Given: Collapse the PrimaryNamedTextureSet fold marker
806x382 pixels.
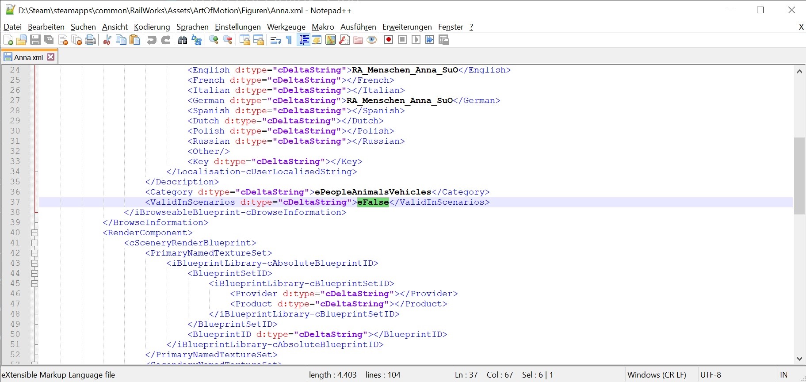Looking at the screenshot, I should click(34, 253).
